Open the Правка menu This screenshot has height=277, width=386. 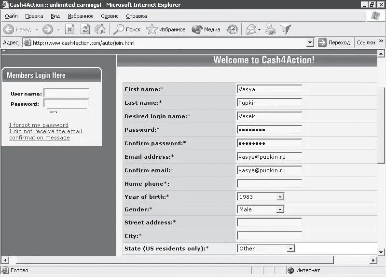coord(34,16)
